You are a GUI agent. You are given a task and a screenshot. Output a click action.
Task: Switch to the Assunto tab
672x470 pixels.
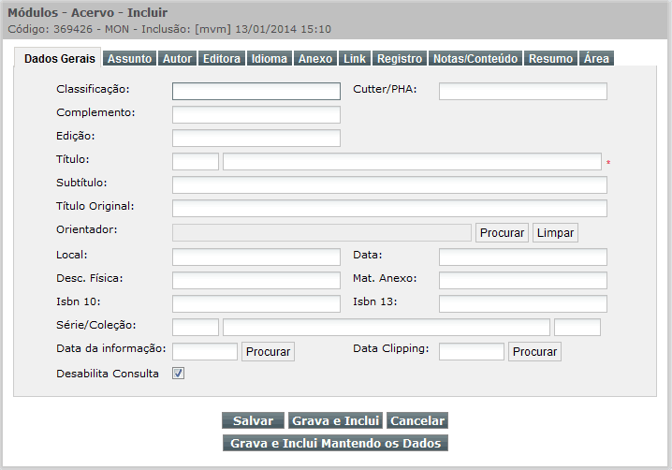pos(129,58)
